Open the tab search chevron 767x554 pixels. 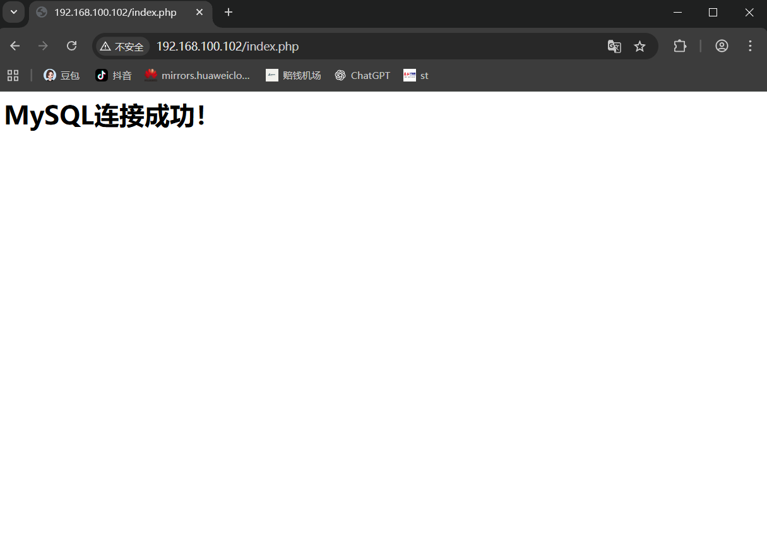coord(13,12)
